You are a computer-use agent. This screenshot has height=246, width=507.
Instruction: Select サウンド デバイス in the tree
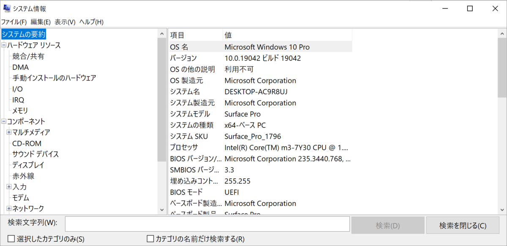pos(35,154)
